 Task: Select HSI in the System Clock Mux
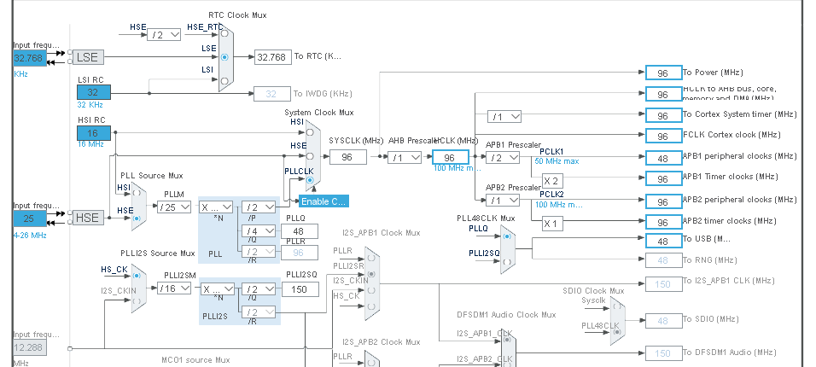[310, 132]
